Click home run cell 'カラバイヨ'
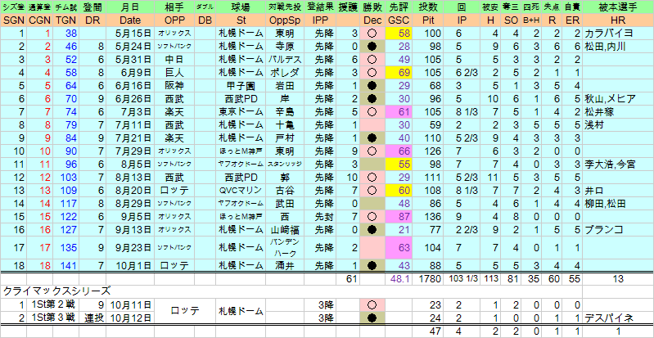 (618, 34)
